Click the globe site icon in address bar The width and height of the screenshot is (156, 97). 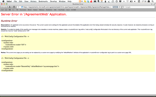pyautogui.click(x=22, y=7)
